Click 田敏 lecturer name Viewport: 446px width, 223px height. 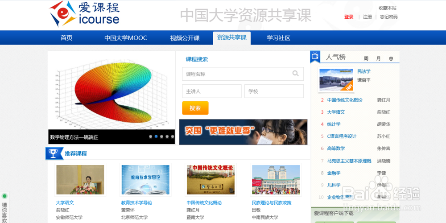tap(256, 210)
